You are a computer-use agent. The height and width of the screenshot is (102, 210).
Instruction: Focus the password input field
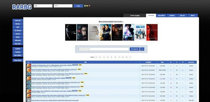click(x=63, y=6)
